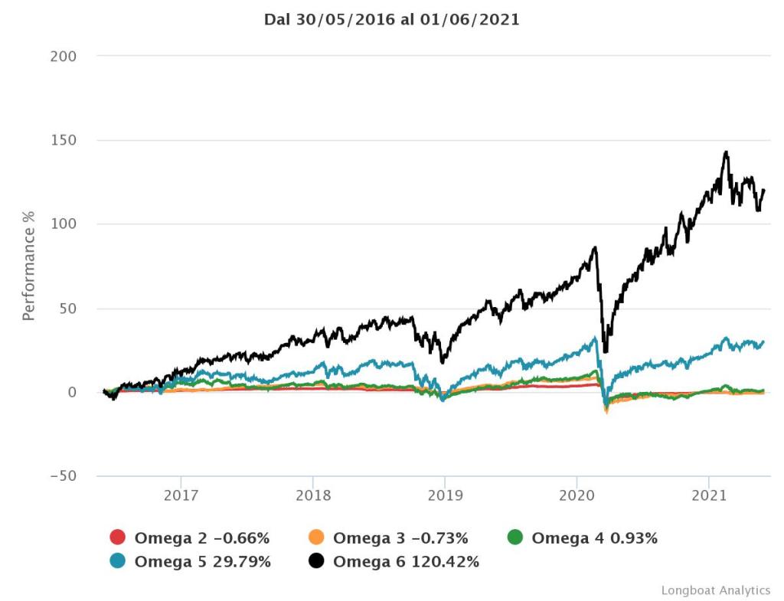Click the green Omega 4 legend circle
Screen dimensions: 784x601
515,537
